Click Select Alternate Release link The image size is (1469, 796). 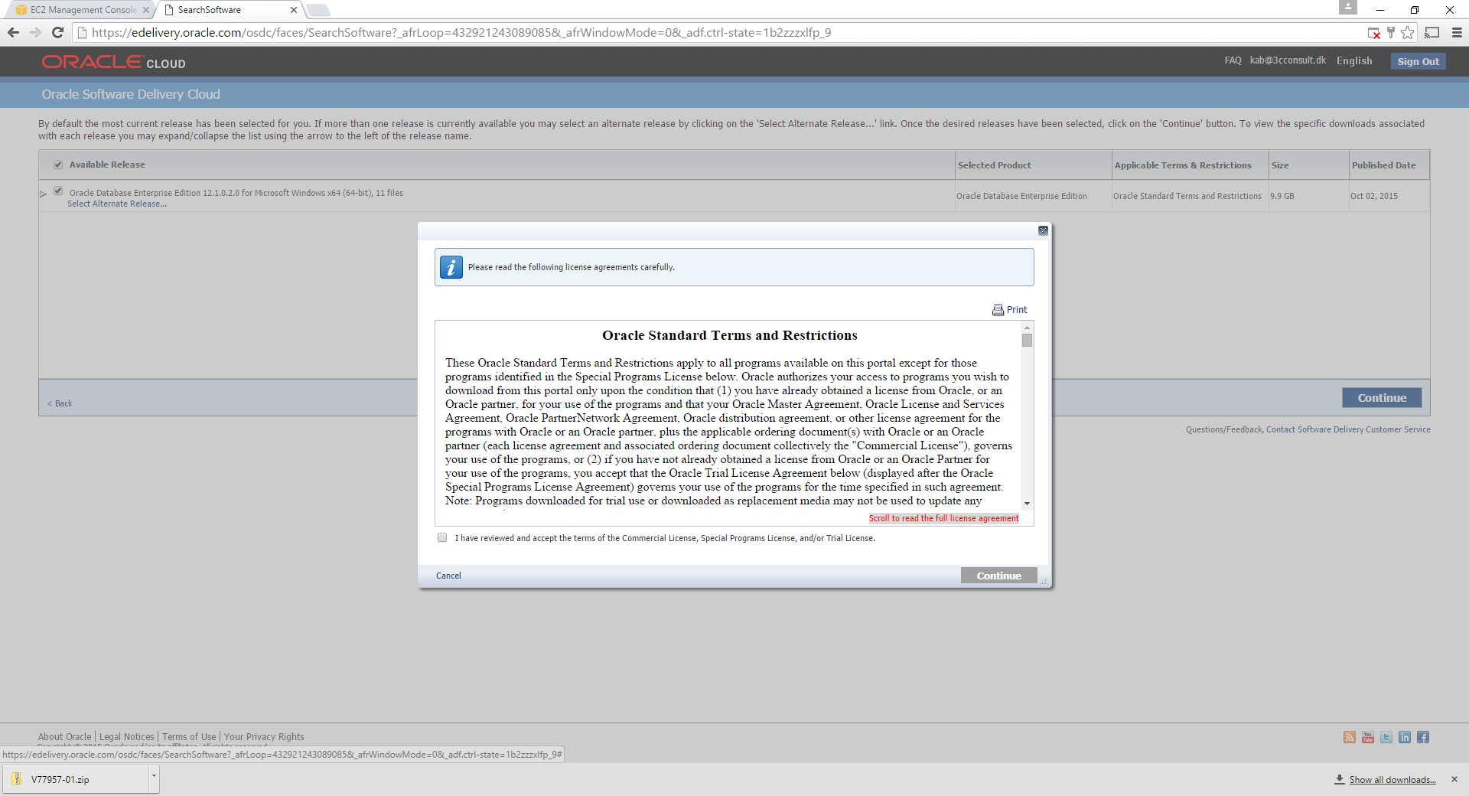[117, 204]
